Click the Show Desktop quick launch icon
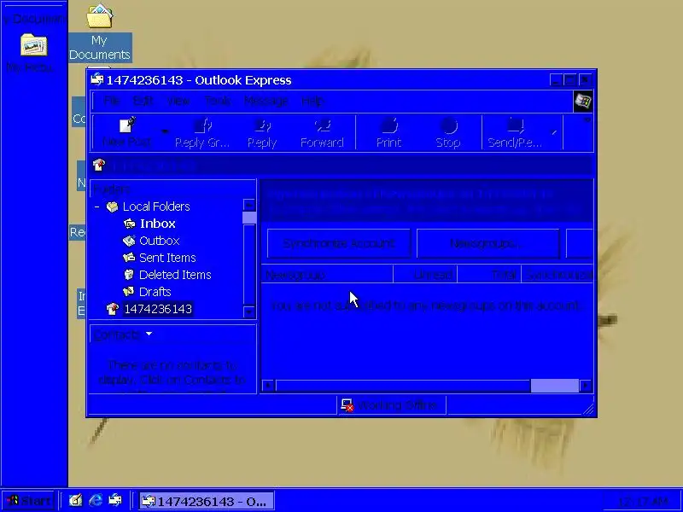 tap(75, 501)
